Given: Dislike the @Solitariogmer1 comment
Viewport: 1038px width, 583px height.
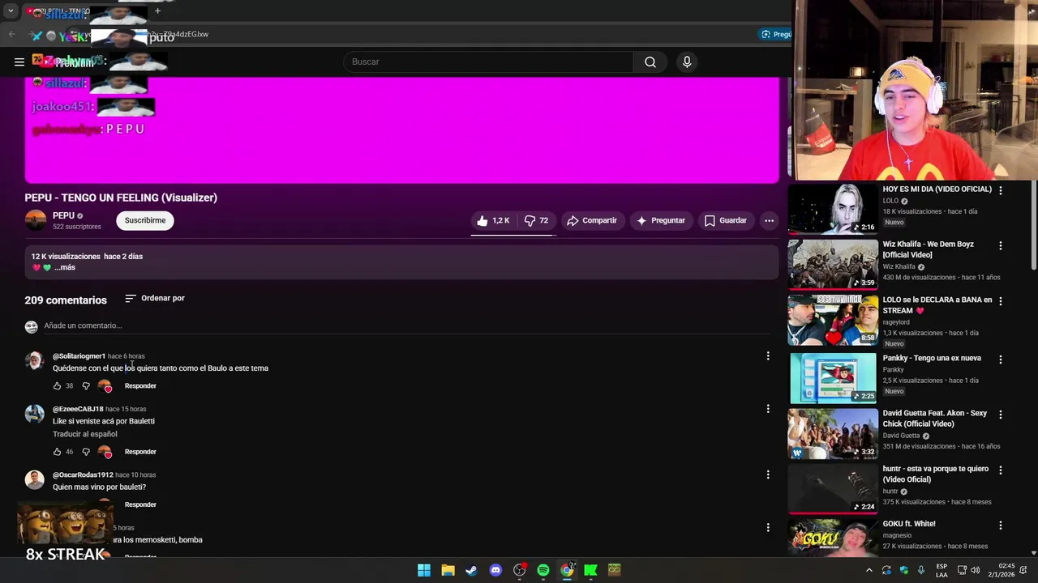Looking at the screenshot, I should 86,386.
